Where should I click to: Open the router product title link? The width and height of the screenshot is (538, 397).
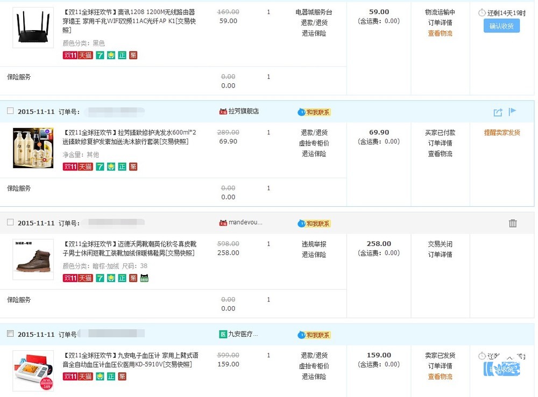point(129,21)
